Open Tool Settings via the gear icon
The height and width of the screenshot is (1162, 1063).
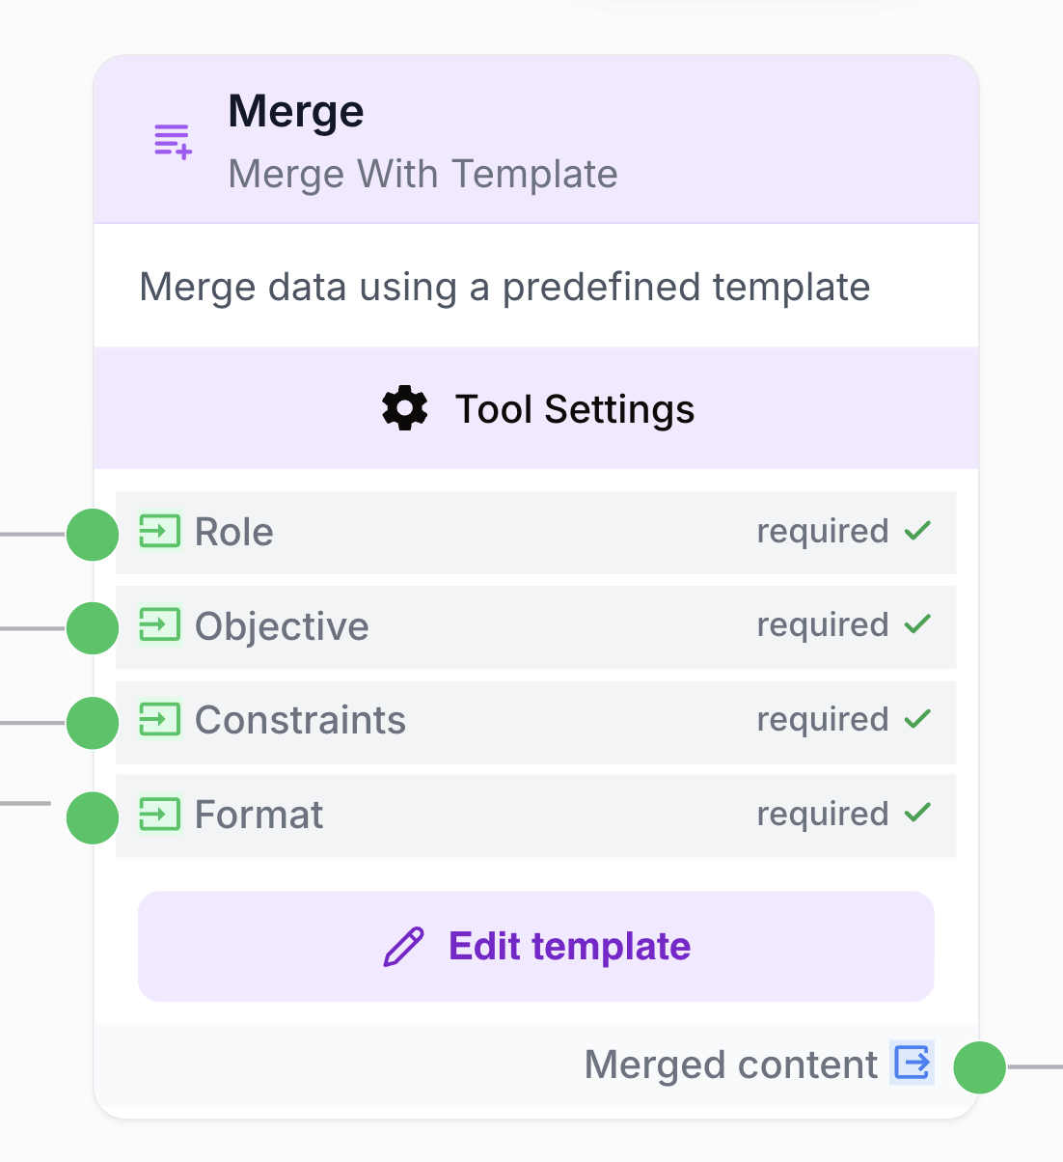pos(404,407)
